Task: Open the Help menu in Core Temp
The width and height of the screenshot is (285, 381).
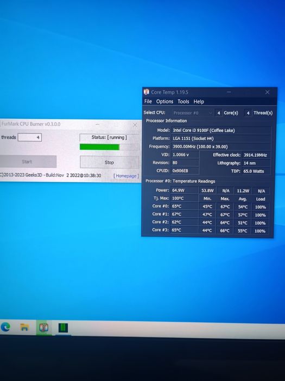Action: point(199,102)
